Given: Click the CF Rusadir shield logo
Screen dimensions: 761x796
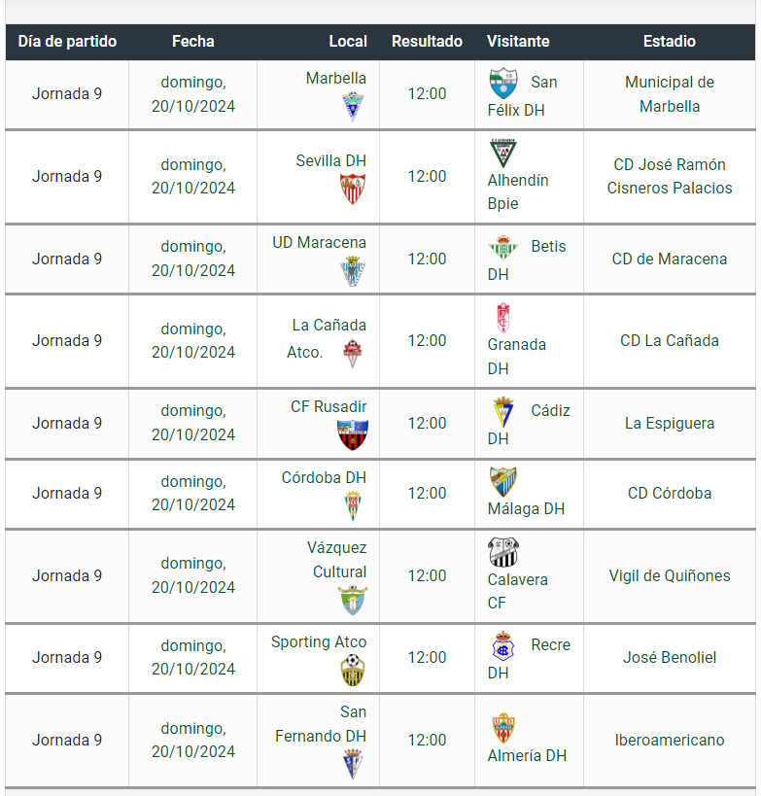Looking at the screenshot, I should 353,435.
